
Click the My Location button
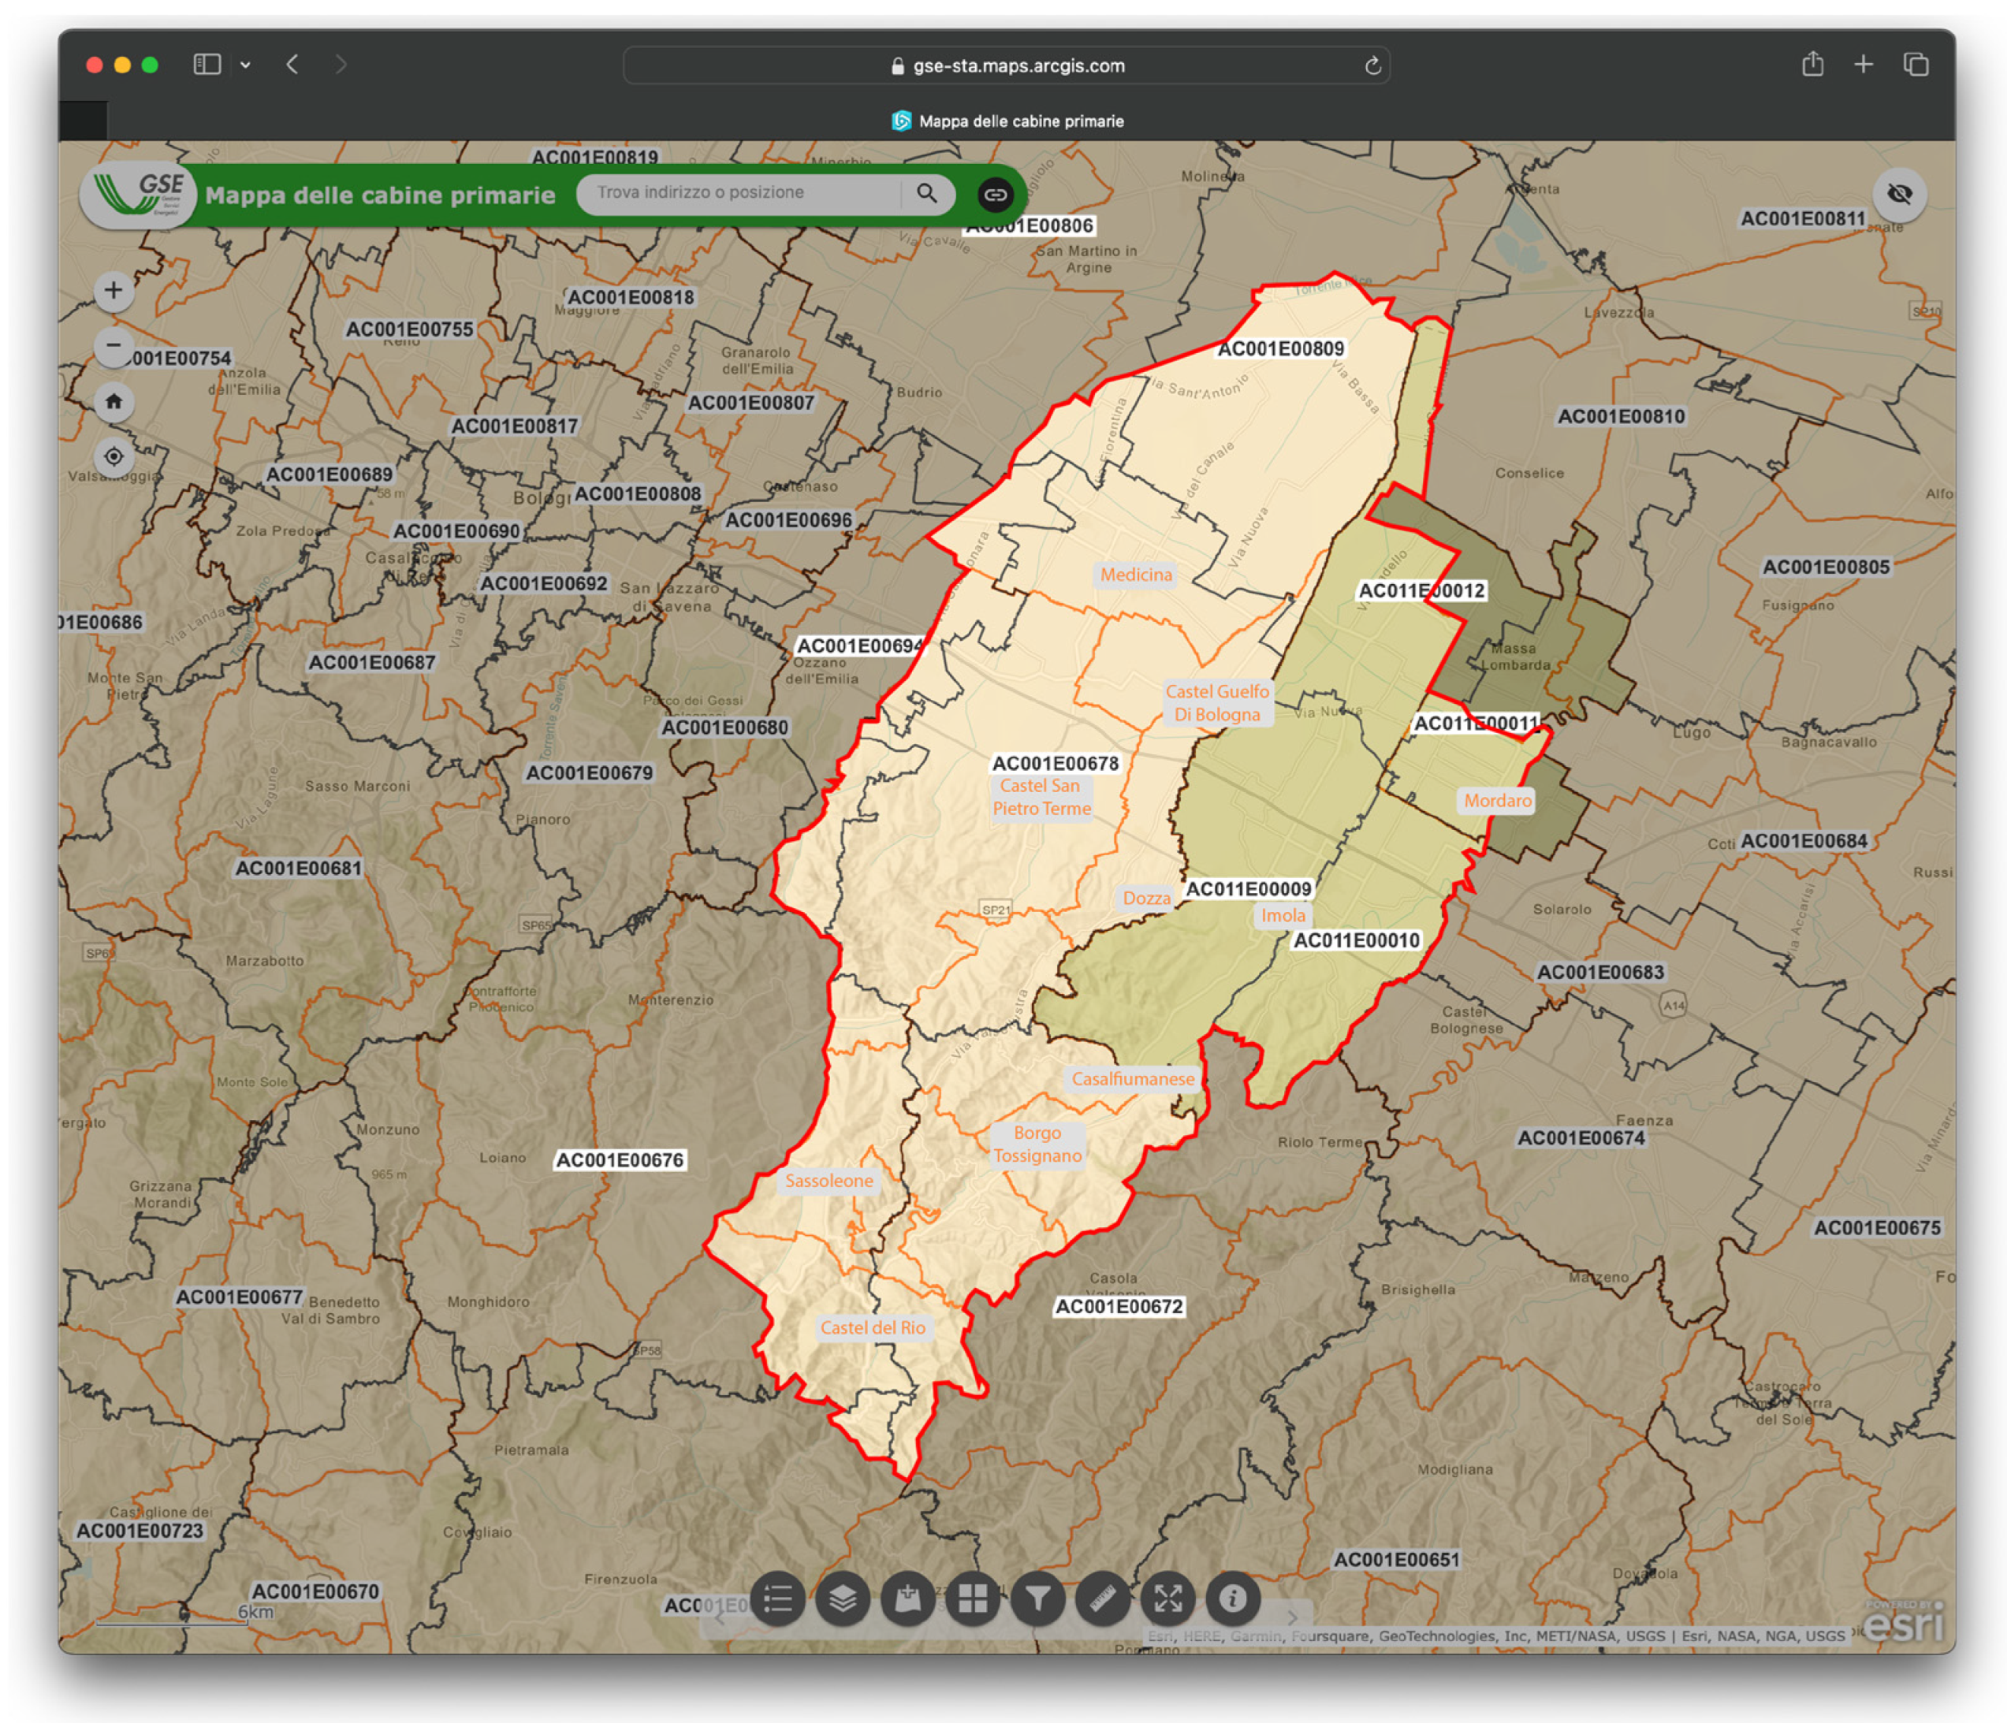(114, 456)
